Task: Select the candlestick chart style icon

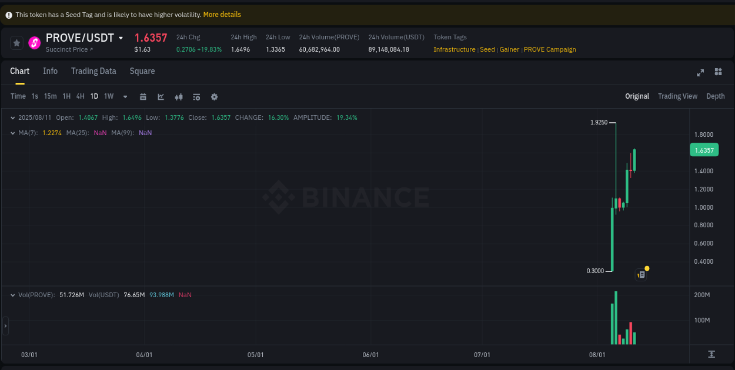Action: coord(178,96)
